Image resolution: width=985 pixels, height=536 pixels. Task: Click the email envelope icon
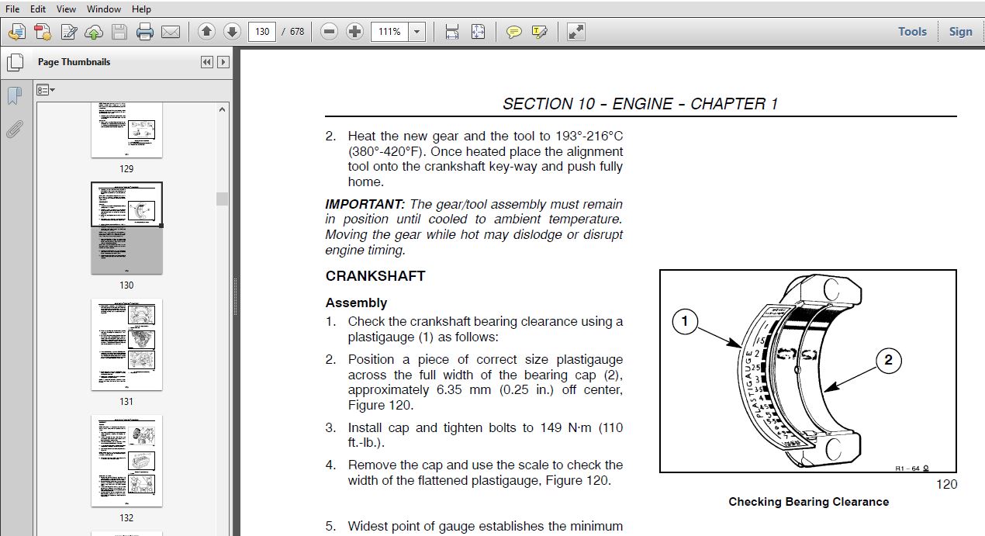pos(171,32)
